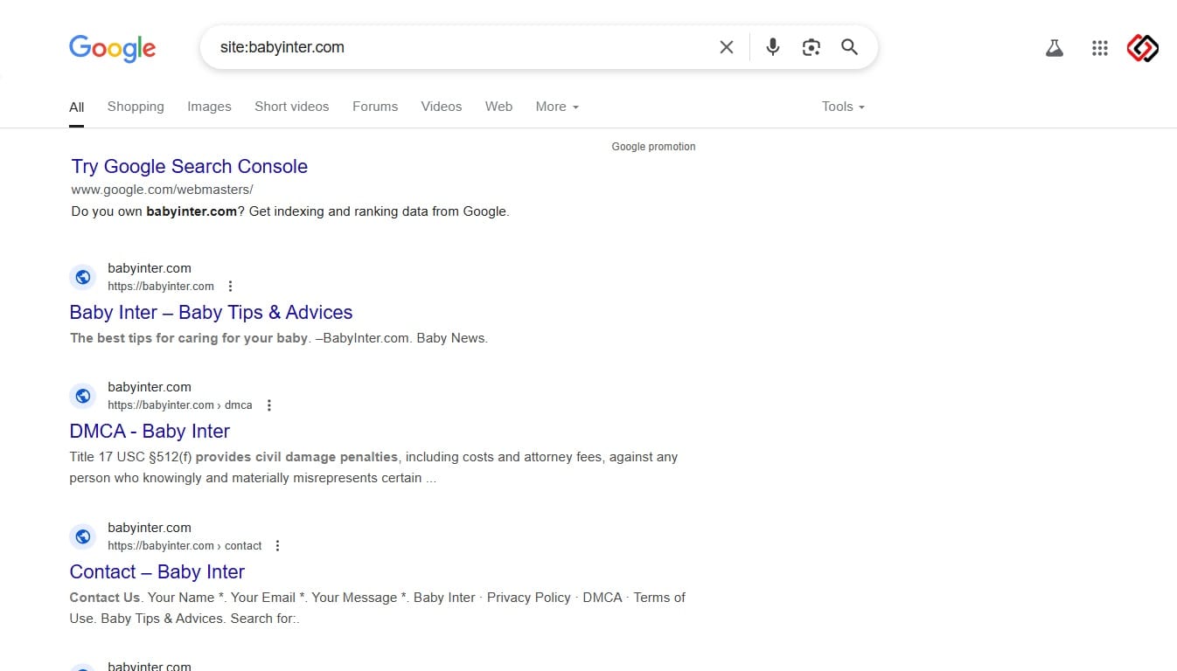Open three-dot menu for the contact result
The image size is (1177, 671).
pyautogui.click(x=277, y=546)
